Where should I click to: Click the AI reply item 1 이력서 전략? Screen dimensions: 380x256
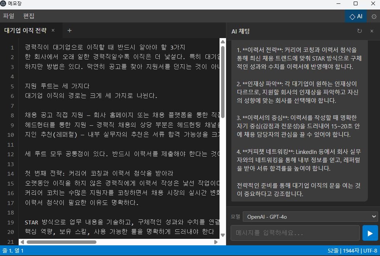pos(299,58)
